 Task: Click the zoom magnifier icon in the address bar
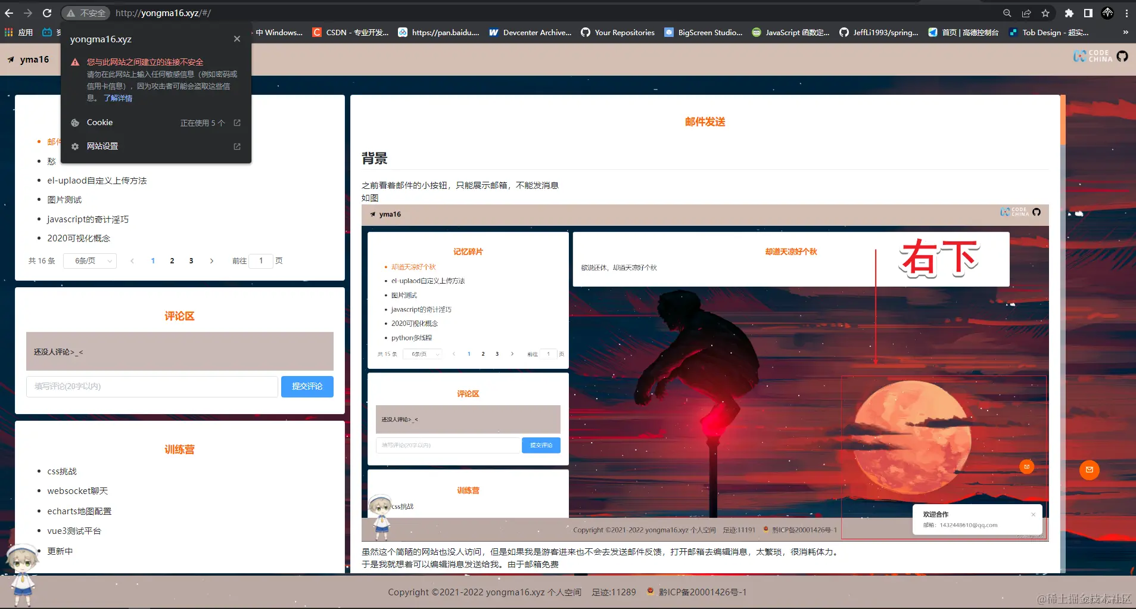[1007, 13]
